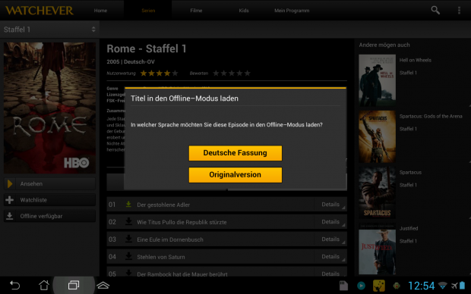The width and height of the screenshot is (471, 294).
Task: Switch to the Home tab
Action: [100, 11]
